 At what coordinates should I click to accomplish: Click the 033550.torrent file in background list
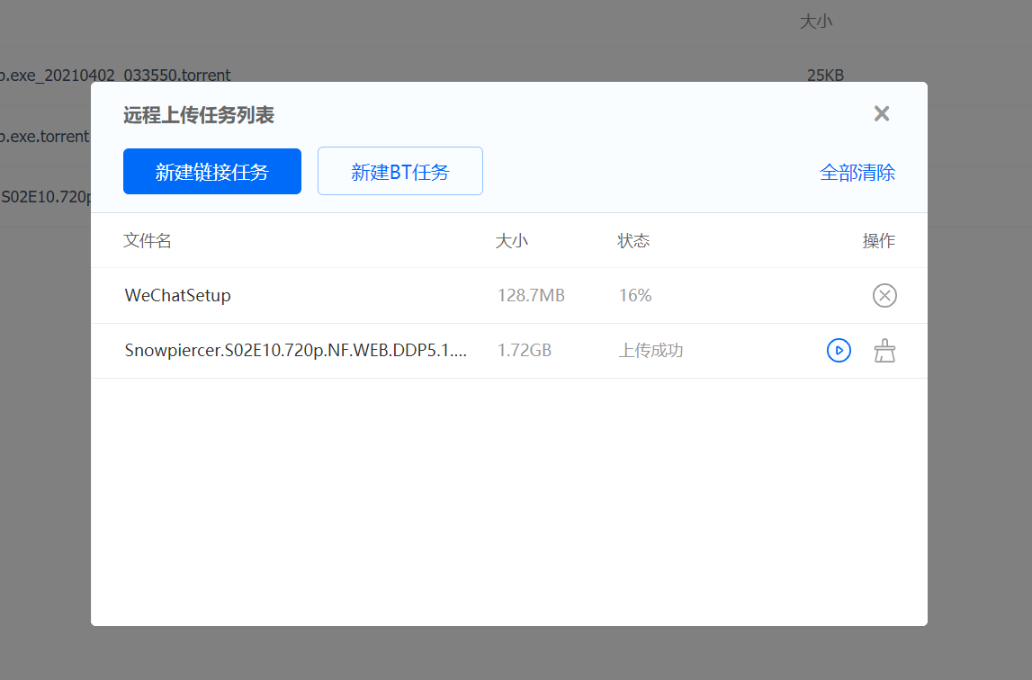tap(115, 75)
